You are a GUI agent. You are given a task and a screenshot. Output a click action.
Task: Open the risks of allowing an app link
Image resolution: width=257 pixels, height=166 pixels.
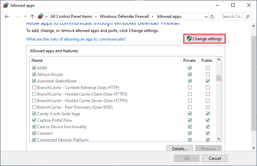76,39
